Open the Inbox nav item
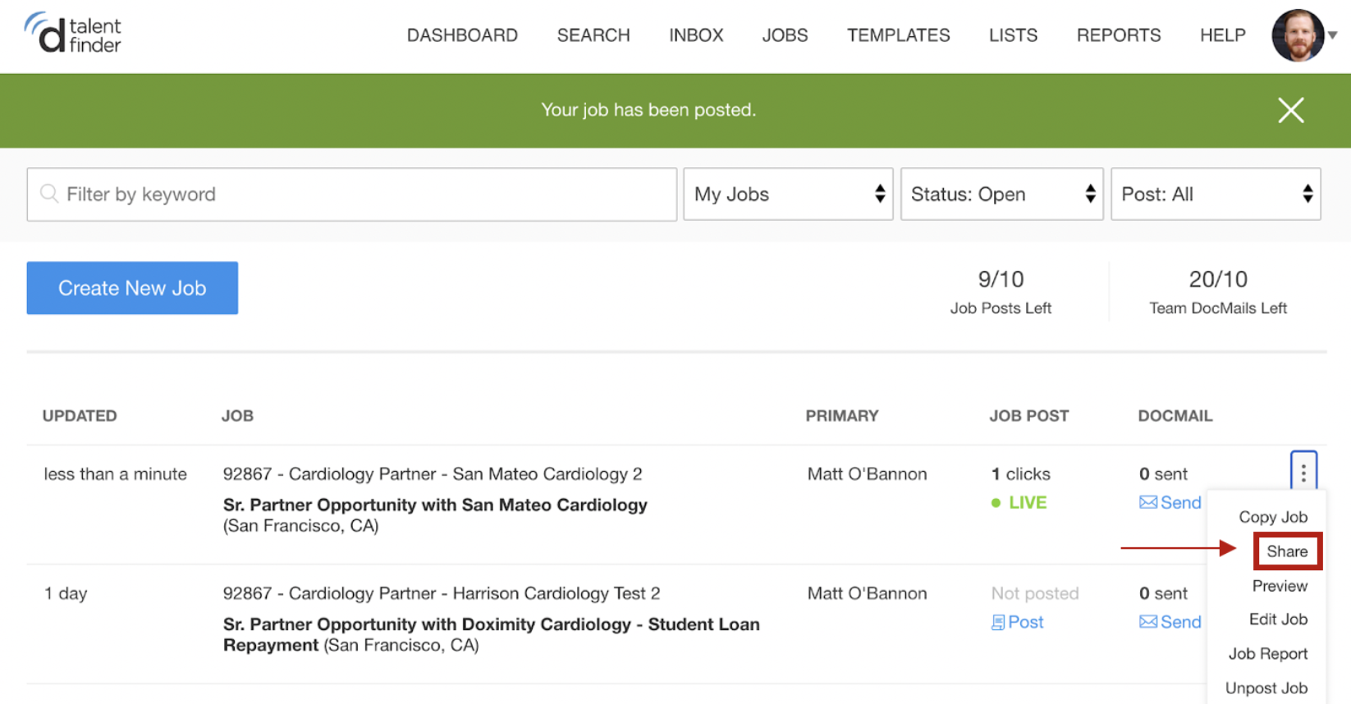The width and height of the screenshot is (1351, 704). coord(696,35)
